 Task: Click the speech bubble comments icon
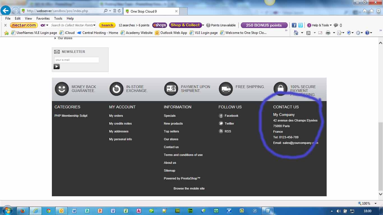coord(336,25)
